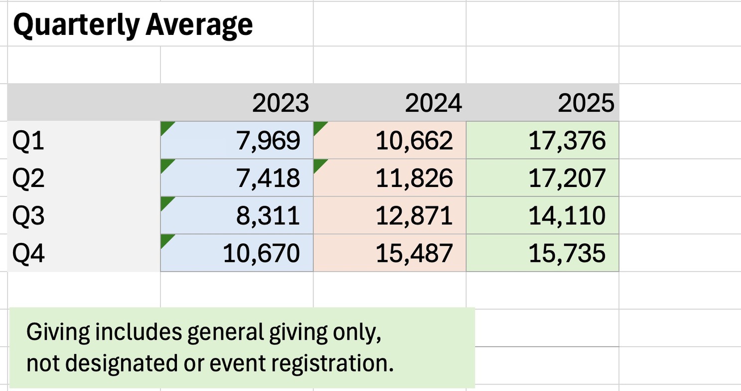Select the Q3 row label cell
Viewport: 741px width, 391px height.
pos(84,215)
